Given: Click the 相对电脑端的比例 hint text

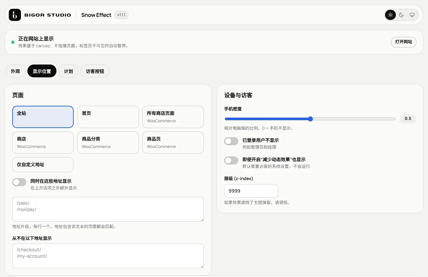Looking at the screenshot, I should 259,128.
